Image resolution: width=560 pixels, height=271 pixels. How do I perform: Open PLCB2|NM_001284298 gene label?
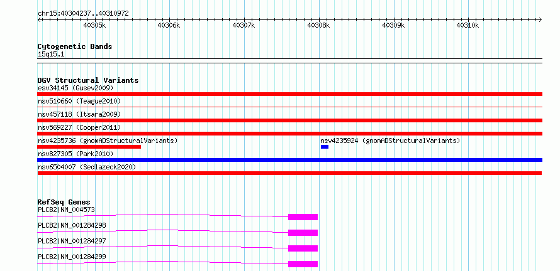click(x=72, y=225)
